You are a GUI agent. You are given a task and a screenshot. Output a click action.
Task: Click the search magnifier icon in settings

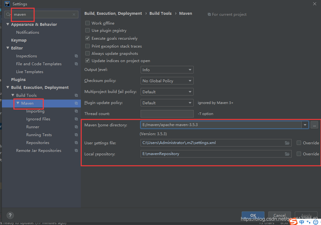tap(8, 14)
